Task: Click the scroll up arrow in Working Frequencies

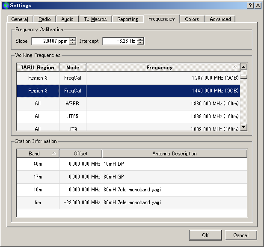Action: 244,67
